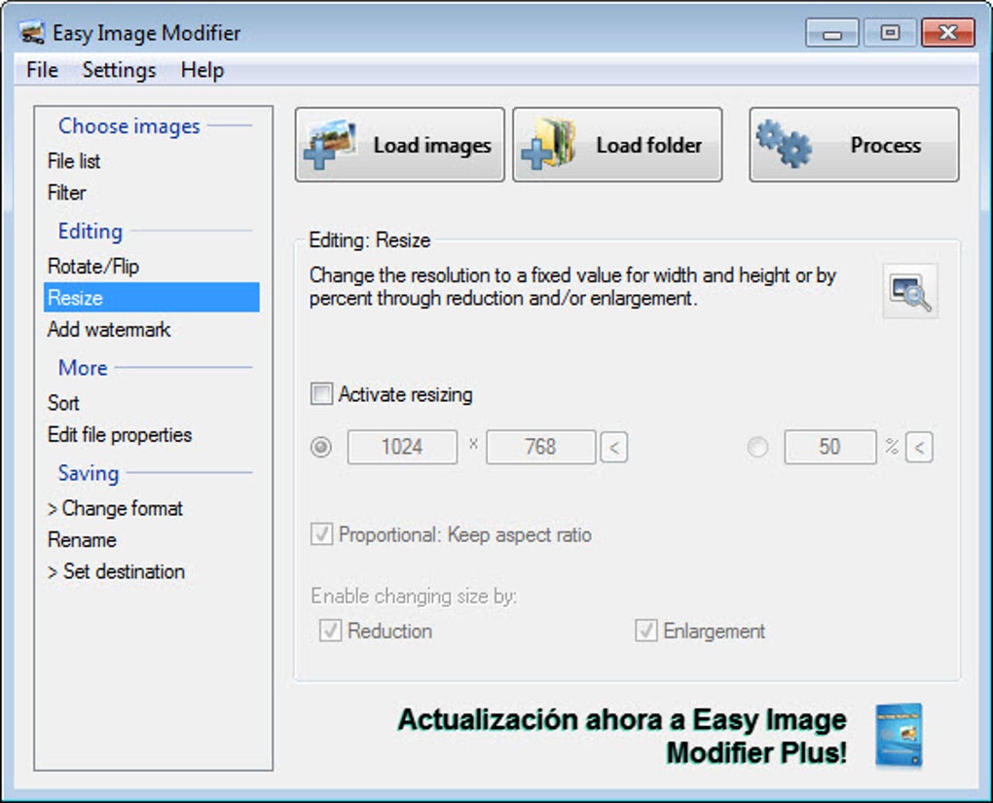The height and width of the screenshot is (803, 993).
Task: Open the preset arrow next to percent field
Action: click(919, 448)
